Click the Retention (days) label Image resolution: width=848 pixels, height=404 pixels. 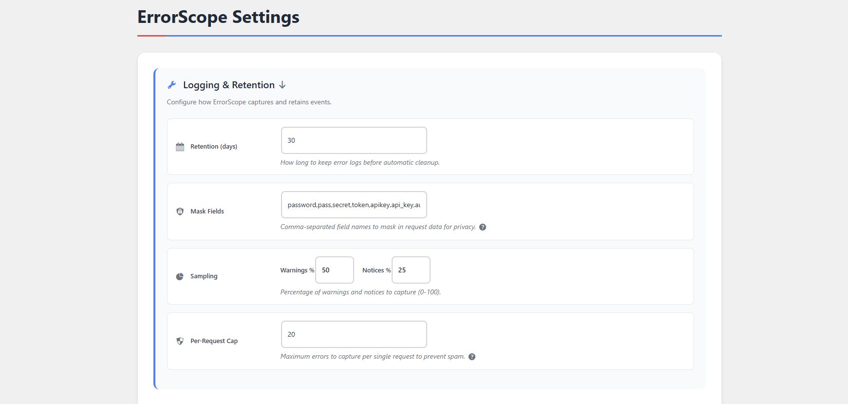pos(213,147)
